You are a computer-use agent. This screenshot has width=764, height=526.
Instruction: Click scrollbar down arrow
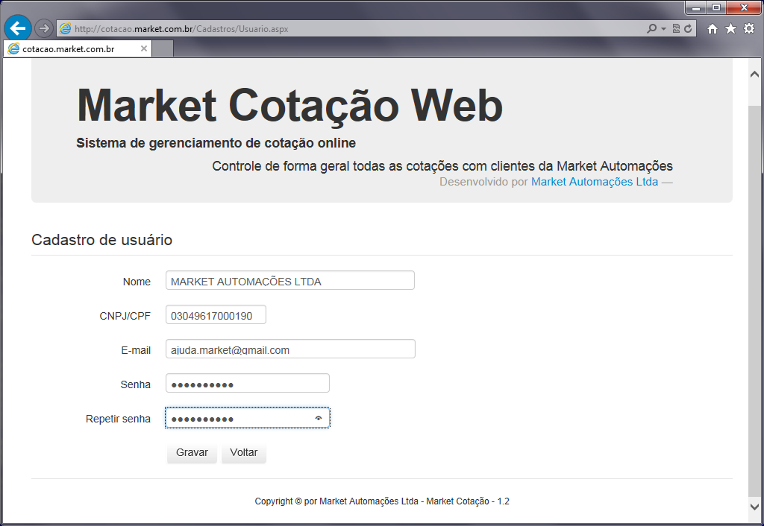pos(755,507)
